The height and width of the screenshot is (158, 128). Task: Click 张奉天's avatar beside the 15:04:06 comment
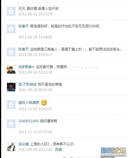pyautogui.click(x=11, y=29)
